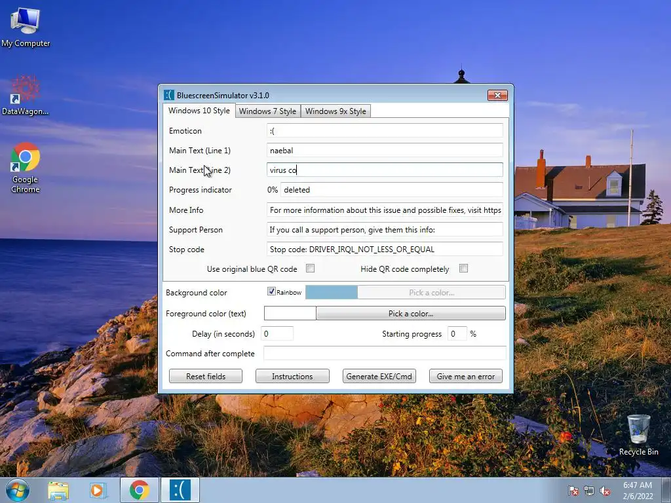671x503 pixels.
Task: Click Generate EXE/Cmd button
Action: 379,376
